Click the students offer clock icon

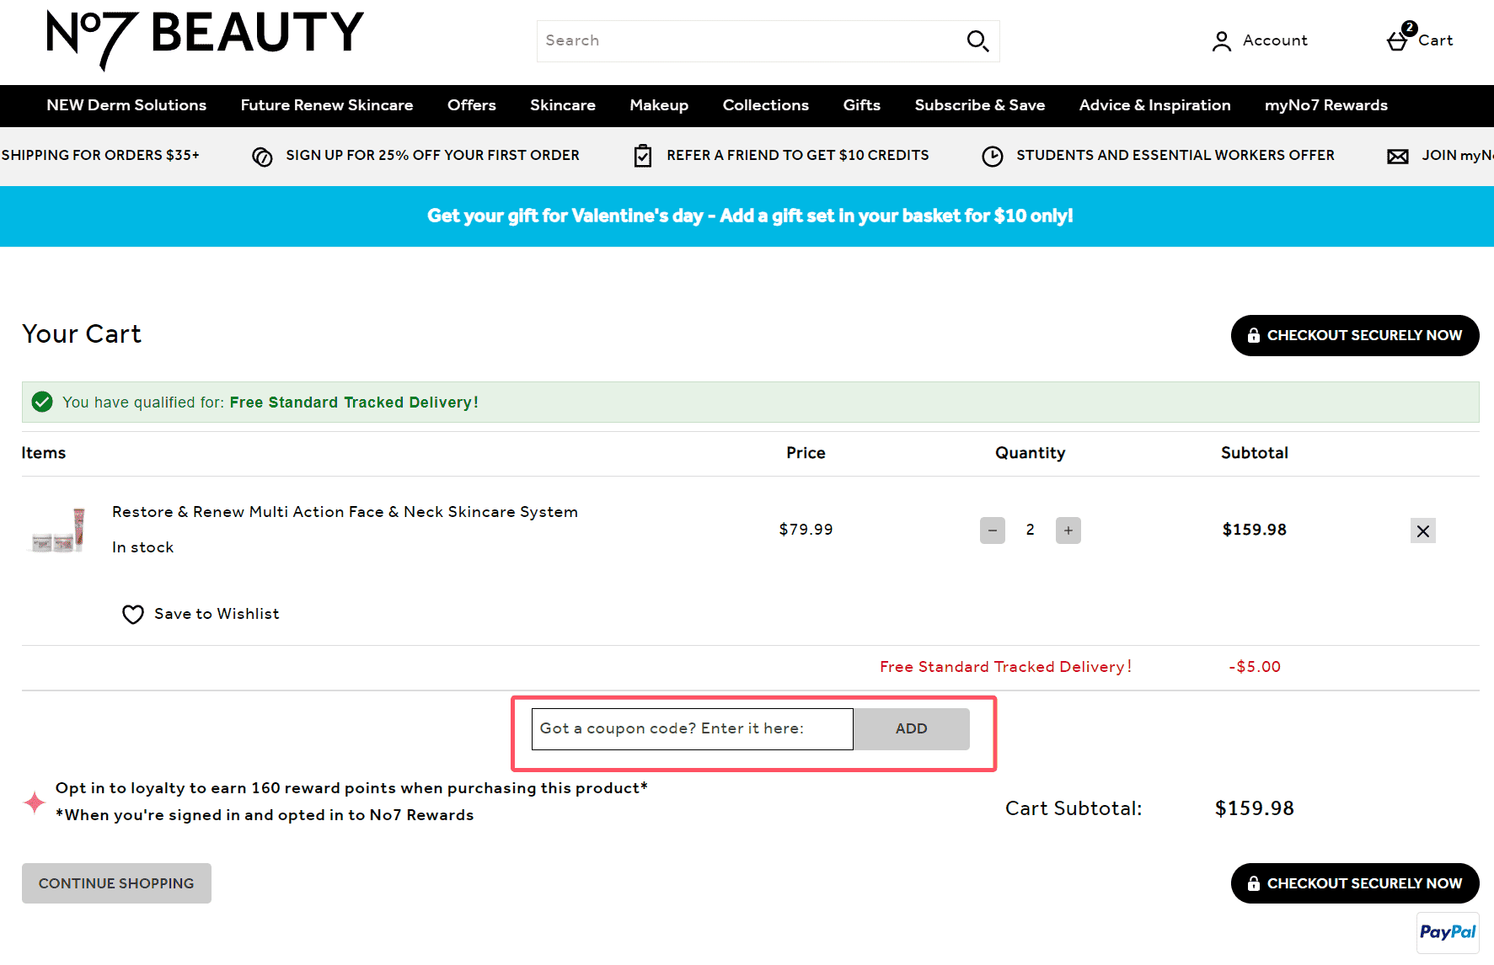click(993, 157)
